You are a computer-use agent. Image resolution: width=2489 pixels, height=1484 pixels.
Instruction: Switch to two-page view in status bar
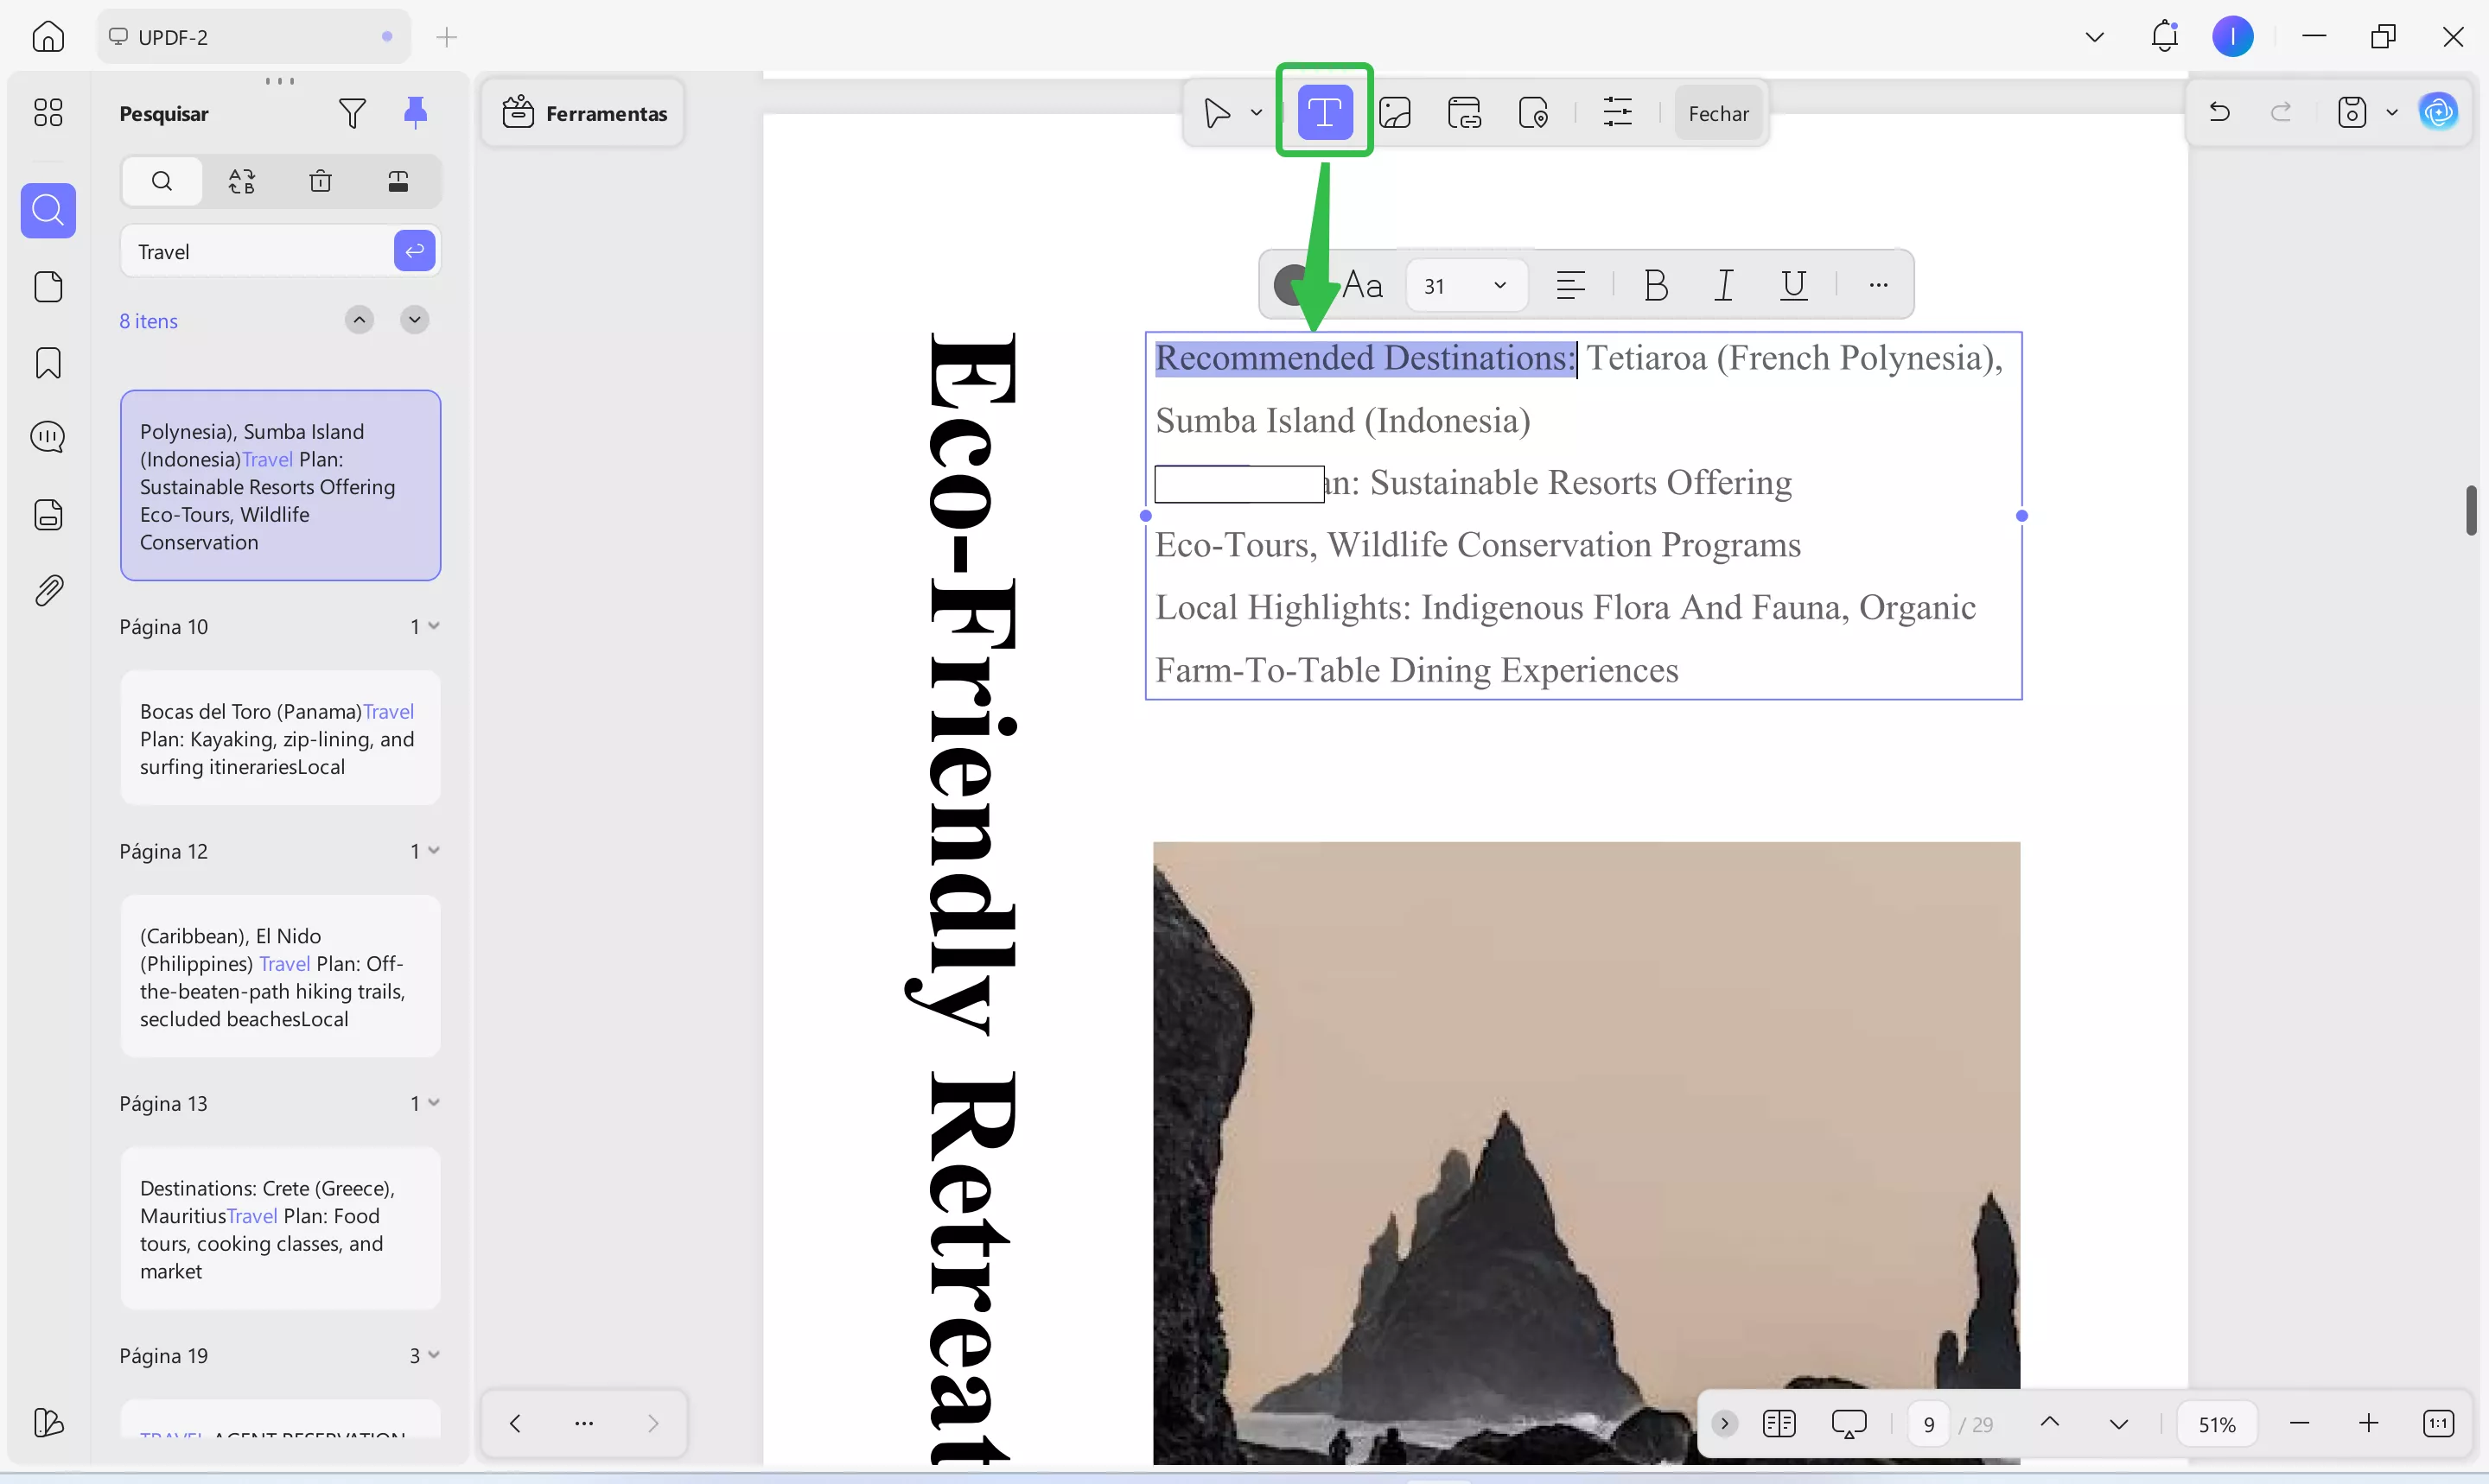(1780, 1423)
